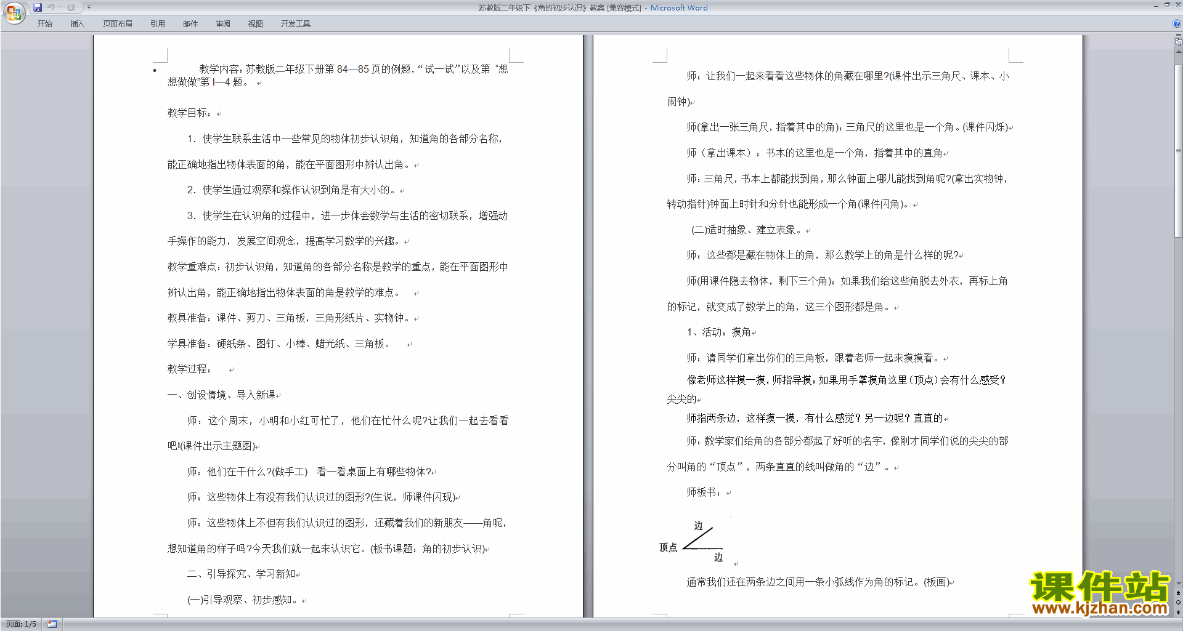Viewport: 1183px width, 631px height.
Task: Click the vertical scrollbar up arrow
Action: [1178, 52]
